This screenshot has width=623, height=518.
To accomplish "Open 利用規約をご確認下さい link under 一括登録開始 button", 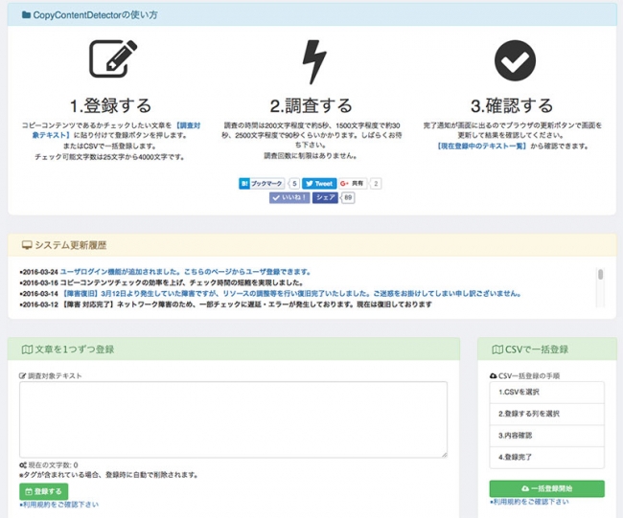I will (529, 502).
